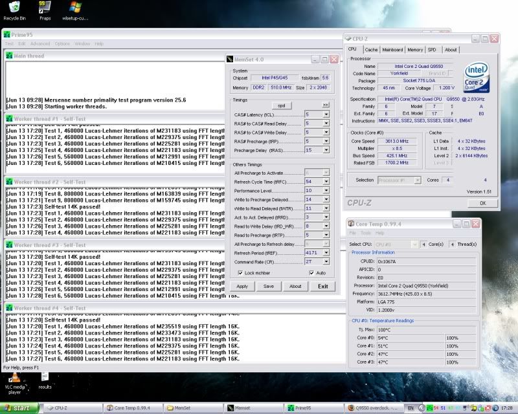Click the red X tray icon

489,408
